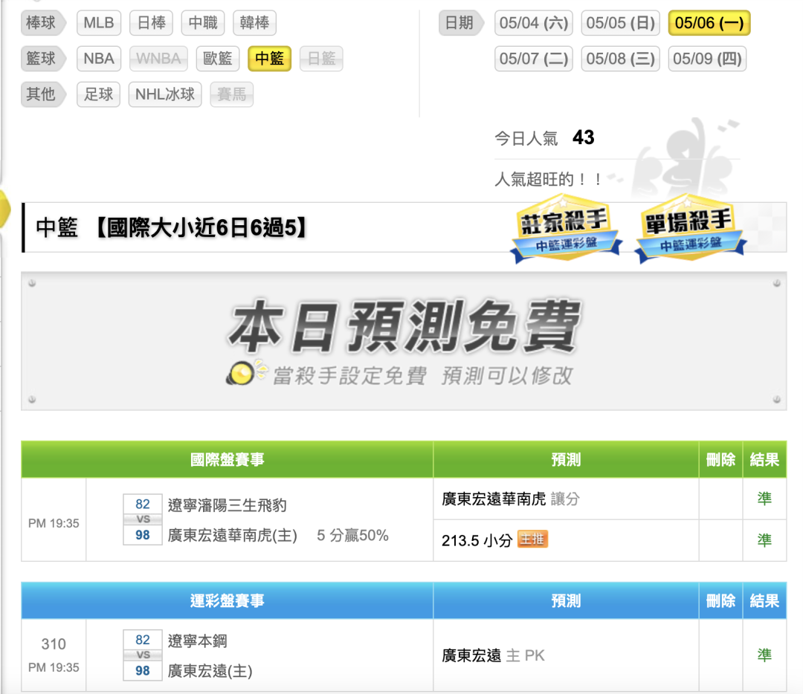
Task: Select the 中職 league filter
Action: (203, 23)
